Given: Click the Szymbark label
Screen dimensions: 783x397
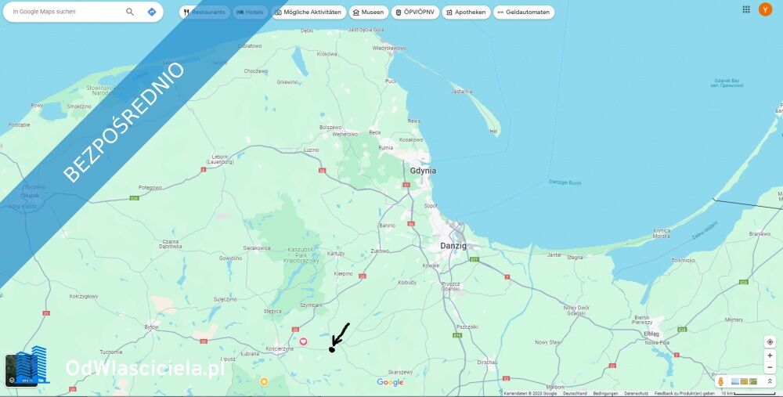Looking at the screenshot, I should (311, 305).
